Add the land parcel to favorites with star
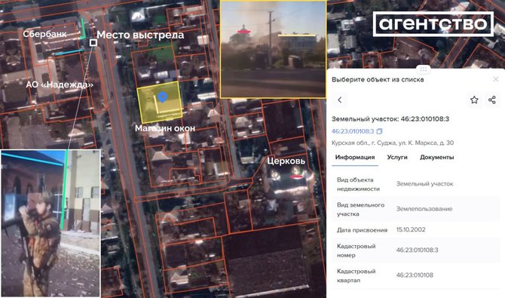 click(474, 100)
